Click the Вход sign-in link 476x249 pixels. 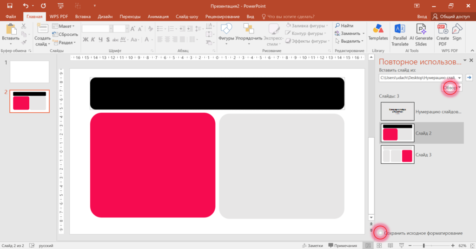click(x=422, y=17)
